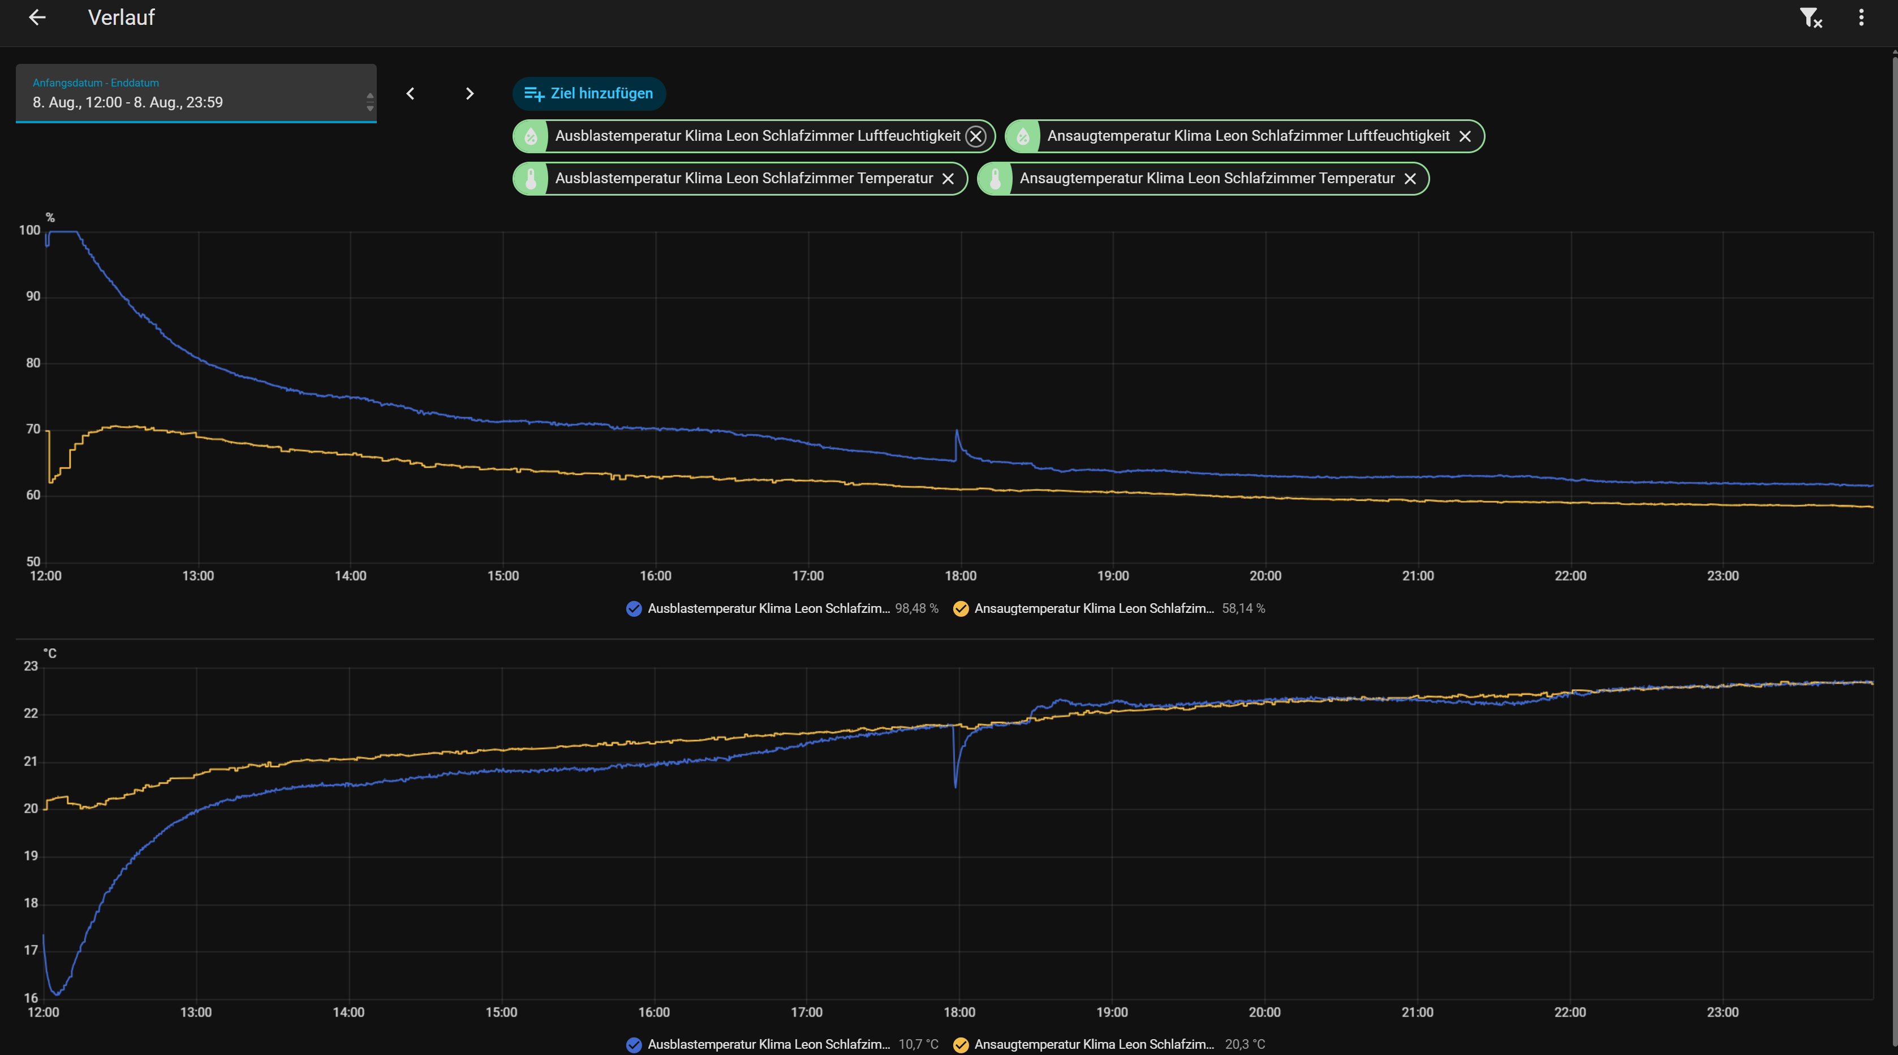
Task: Click humidity icon on Ansaugtemperatur Luftfeuchtigkeit chip
Action: [x=1023, y=136]
